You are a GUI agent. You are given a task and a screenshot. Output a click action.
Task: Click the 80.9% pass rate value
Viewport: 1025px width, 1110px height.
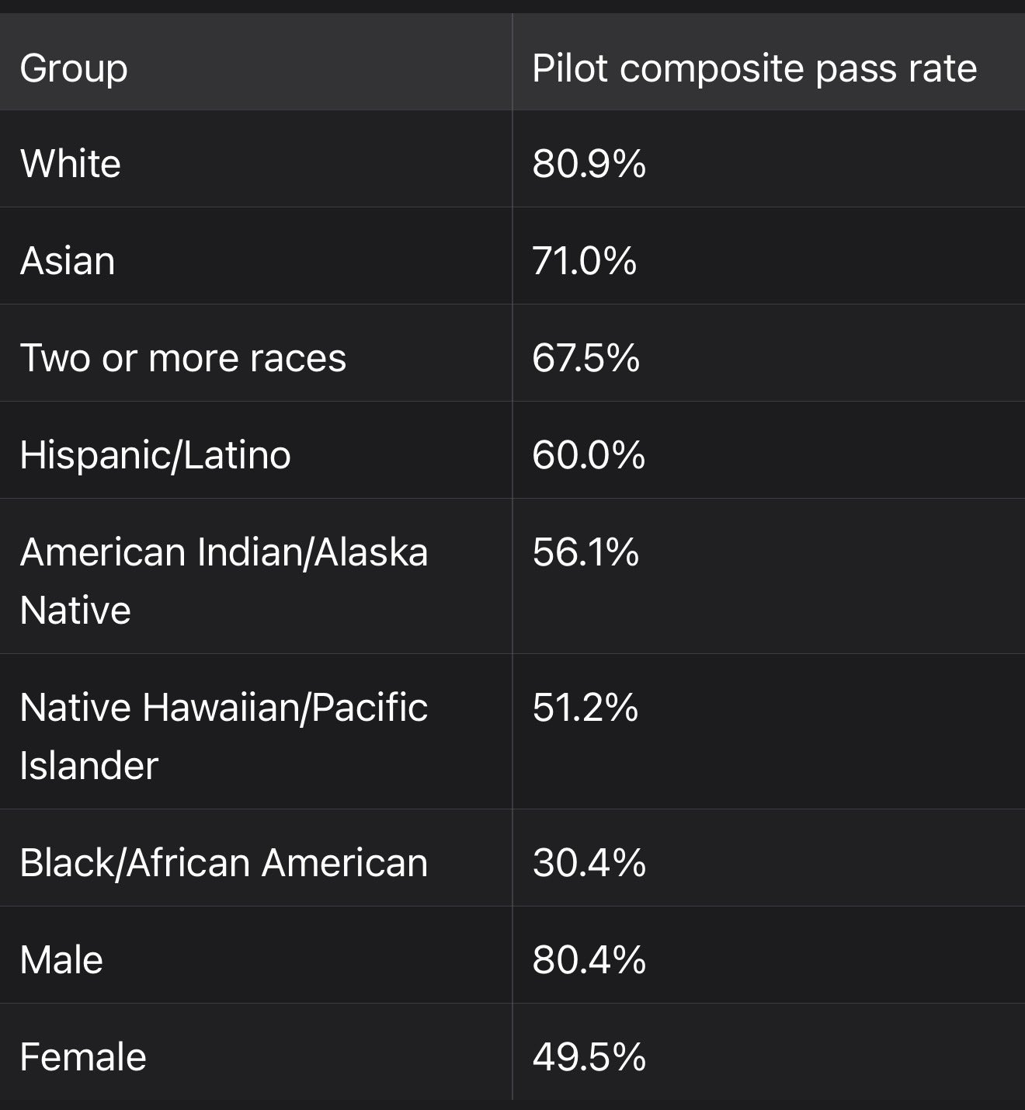coord(589,164)
